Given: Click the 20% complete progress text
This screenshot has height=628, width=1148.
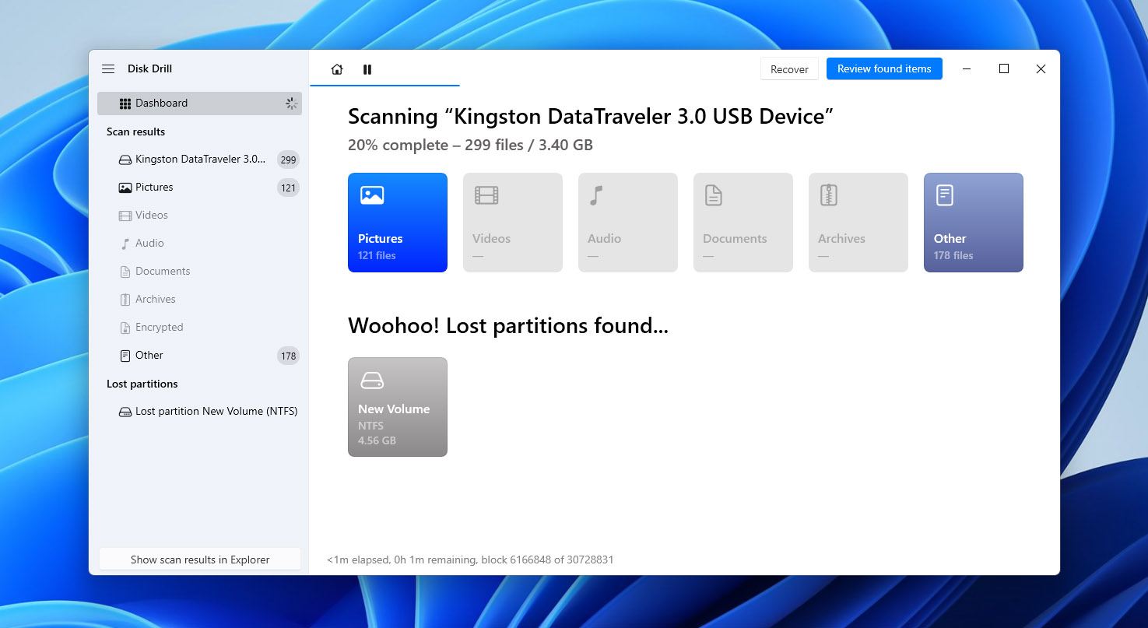Looking at the screenshot, I should point(470,145).
